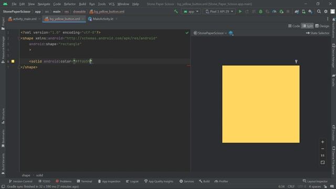Viewport: 336px width, 189px height.
Task: Open the Device File Explorer side panel
Action: (334, 161)
